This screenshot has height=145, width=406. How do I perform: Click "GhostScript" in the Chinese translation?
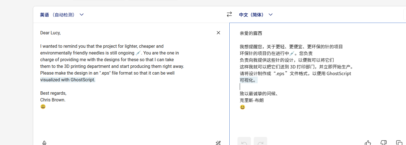[339, 73]
